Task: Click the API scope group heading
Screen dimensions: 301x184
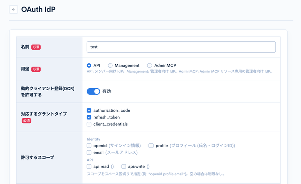Action: pyautogui.click(x=90, y=160)
